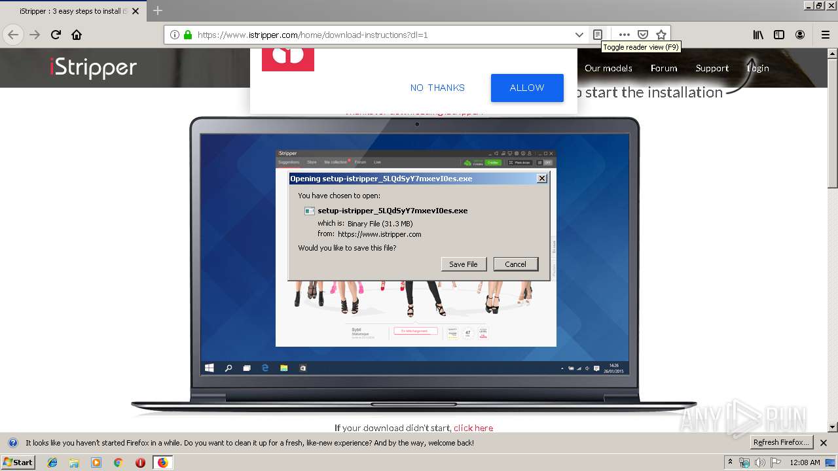
Task: Click the Action Center flag icon
Action: click(x=775, y=462)
